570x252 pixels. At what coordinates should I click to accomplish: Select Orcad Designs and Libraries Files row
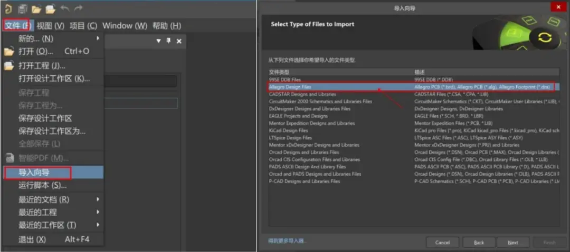click(x=414, y=152)
